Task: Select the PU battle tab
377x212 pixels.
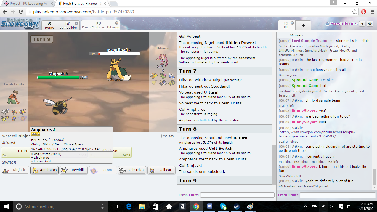Action: (100, 25)
